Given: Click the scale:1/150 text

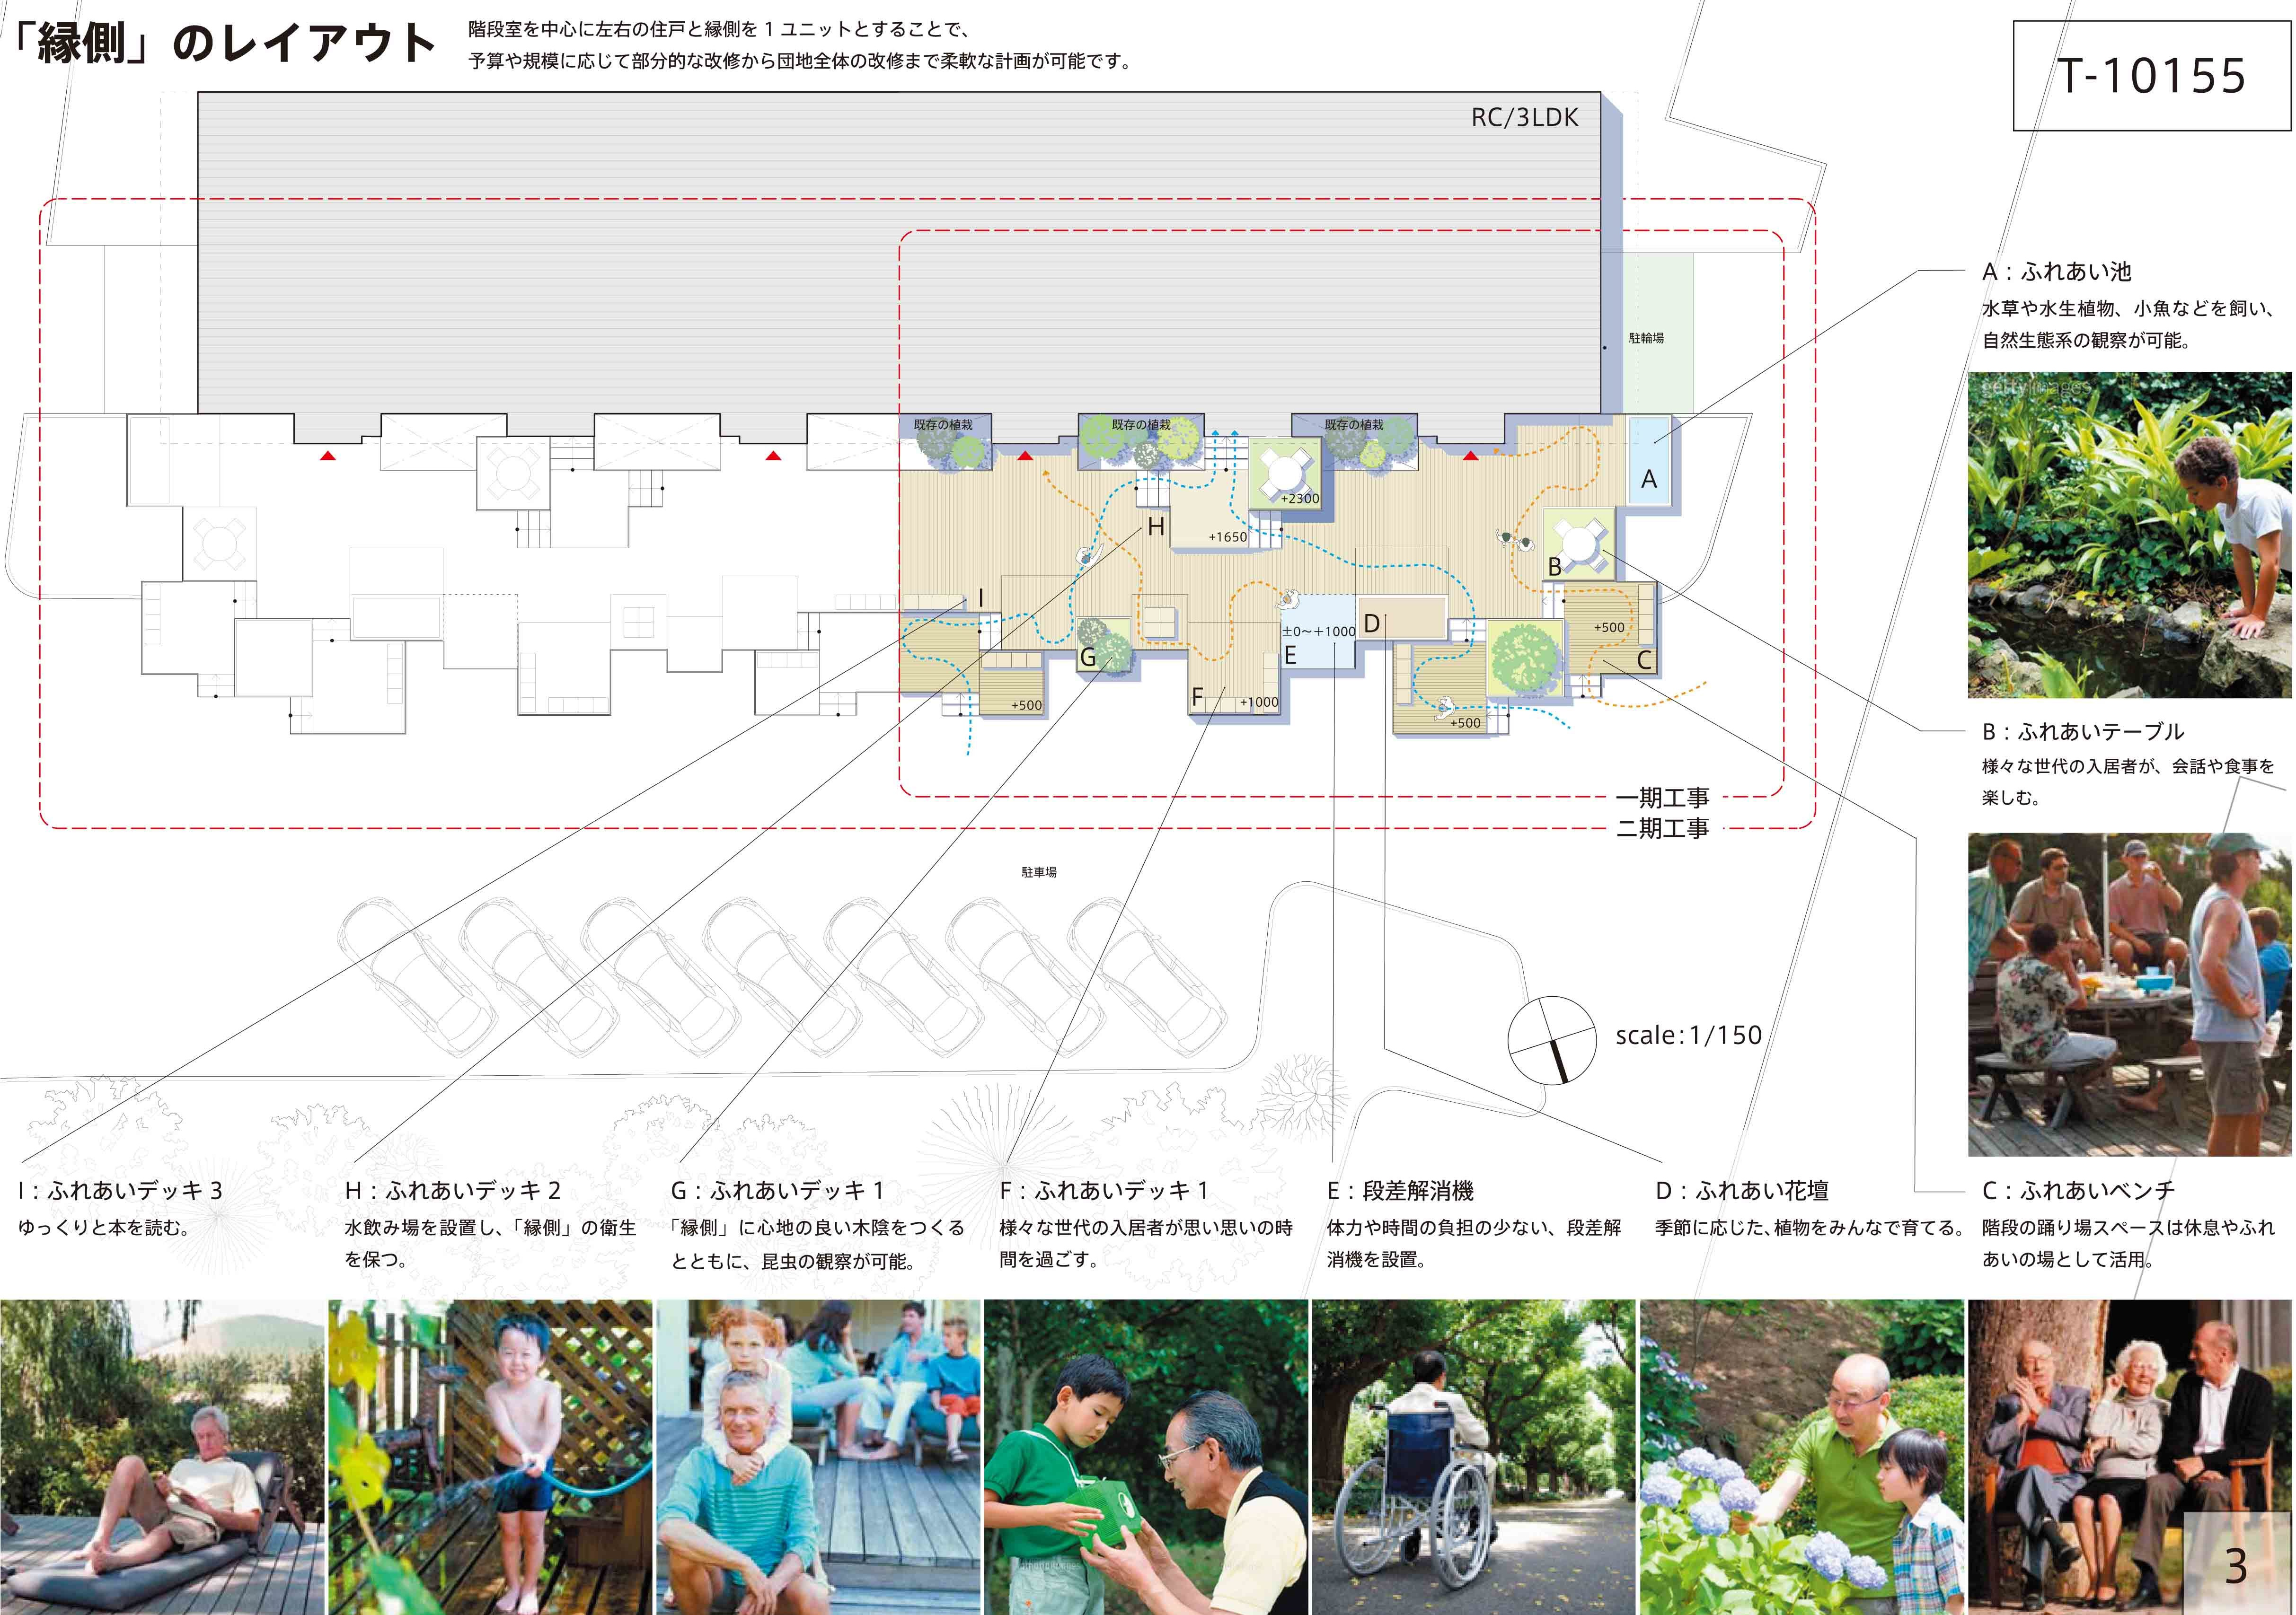Looking at the screenshot, I should pyautogui.click(x=1689, y=1036).
